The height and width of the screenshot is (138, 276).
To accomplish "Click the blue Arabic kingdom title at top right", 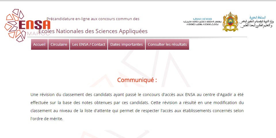I will coord(258,18).
